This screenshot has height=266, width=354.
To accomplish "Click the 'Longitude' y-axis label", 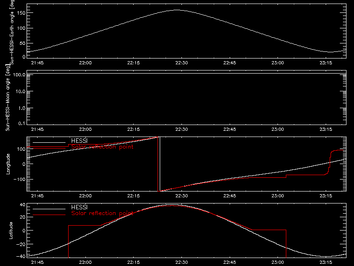I will coord(8,164).
